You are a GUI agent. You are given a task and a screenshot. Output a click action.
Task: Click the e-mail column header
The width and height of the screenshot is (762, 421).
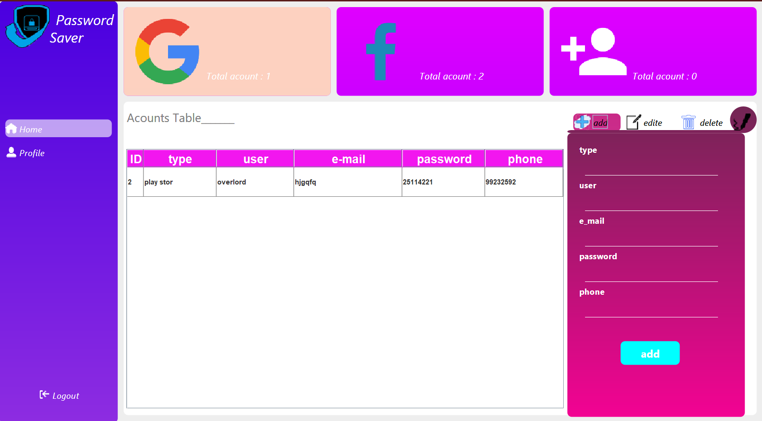click(348, 159)
